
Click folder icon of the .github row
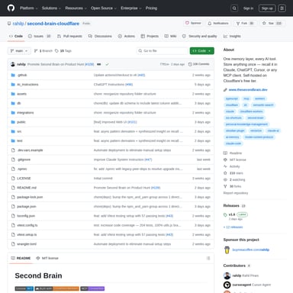point(13,75)
